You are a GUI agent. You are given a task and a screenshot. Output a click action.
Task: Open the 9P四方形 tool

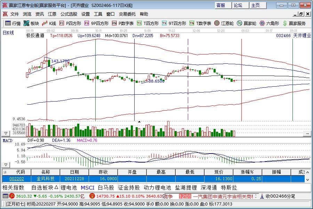[96, 23]
